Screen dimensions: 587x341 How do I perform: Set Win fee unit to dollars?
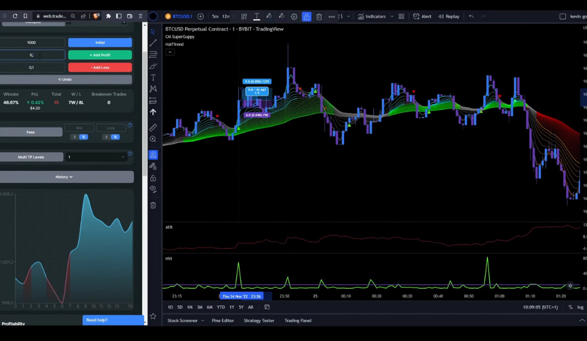[75, 137]
